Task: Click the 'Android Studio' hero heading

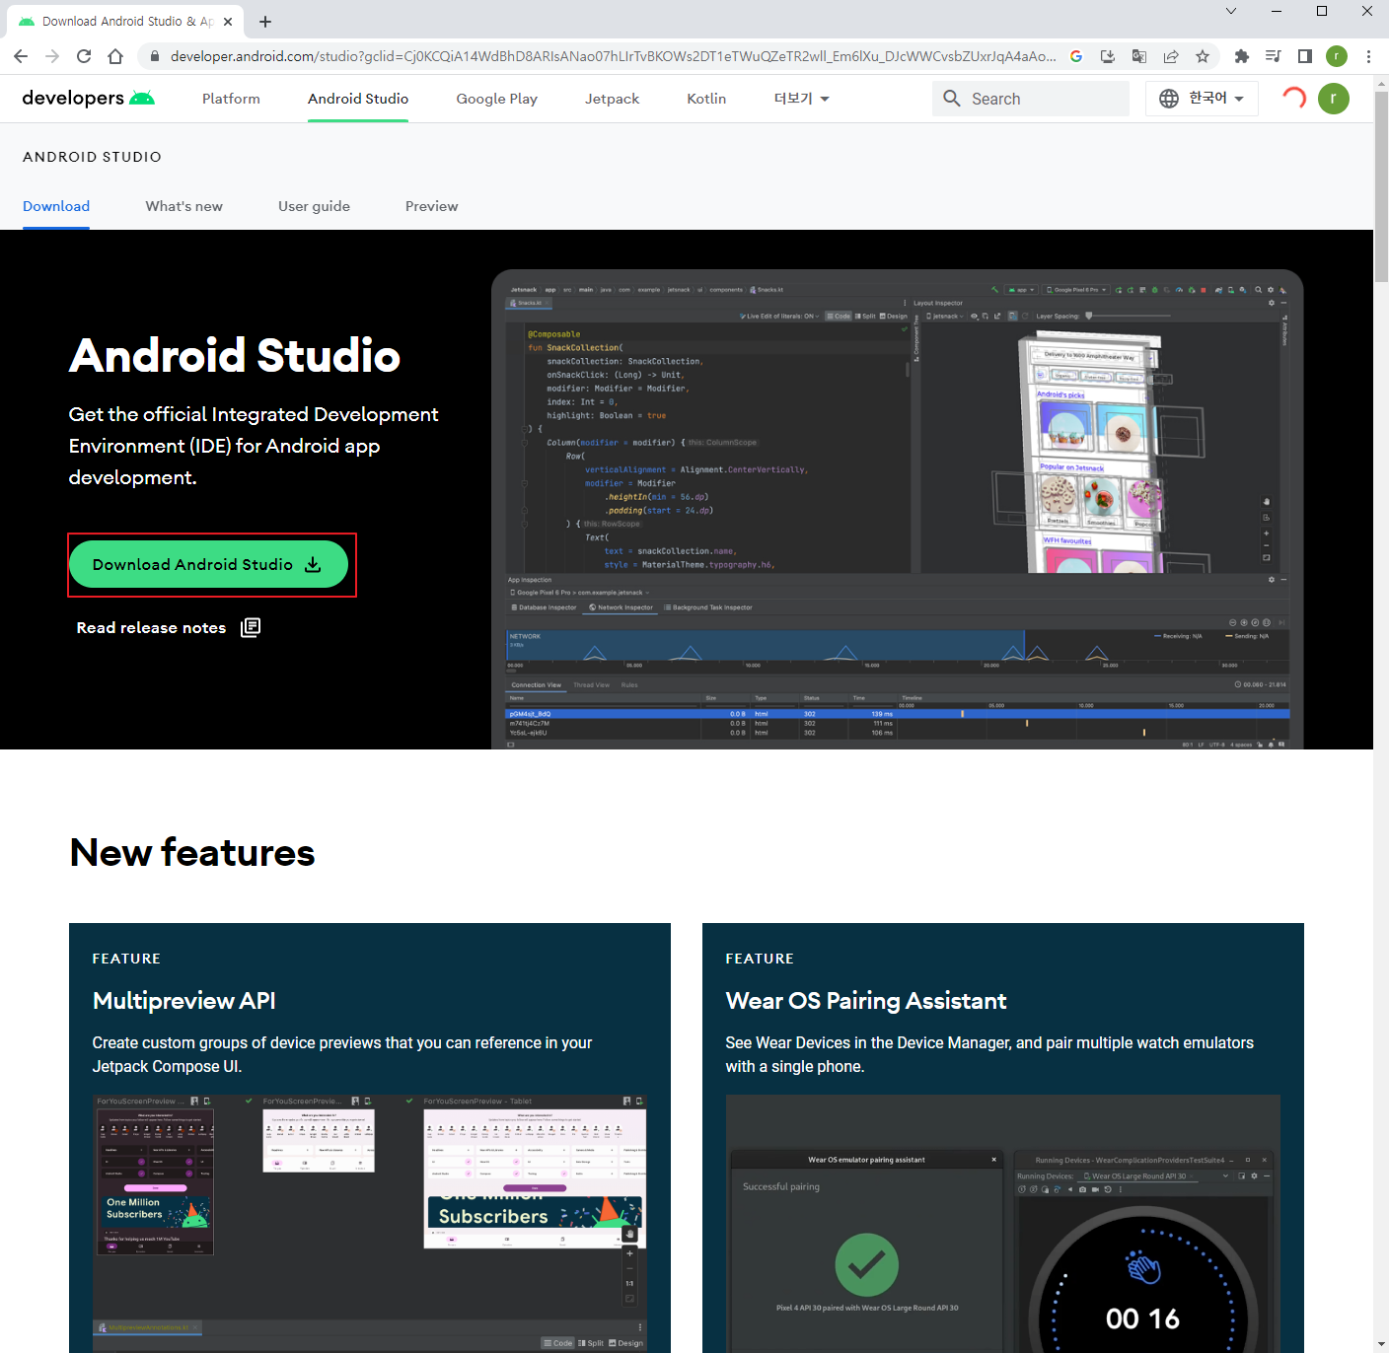Action: point(235,356)
